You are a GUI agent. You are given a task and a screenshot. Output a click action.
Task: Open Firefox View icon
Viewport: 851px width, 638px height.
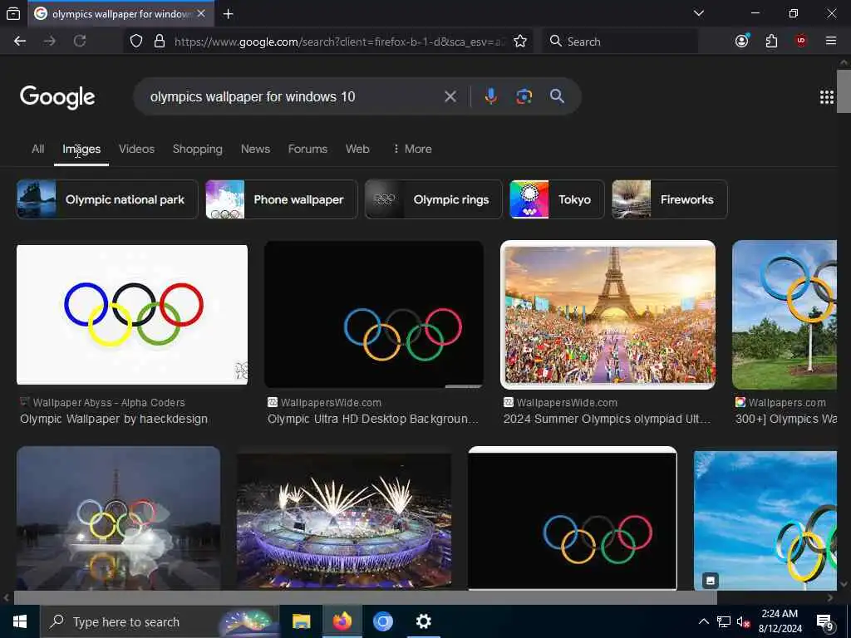click(x=13, y=13)
